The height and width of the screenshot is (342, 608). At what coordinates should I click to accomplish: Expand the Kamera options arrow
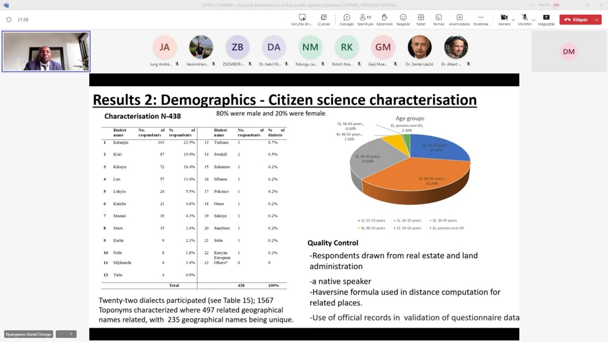[x=513, y=20]
